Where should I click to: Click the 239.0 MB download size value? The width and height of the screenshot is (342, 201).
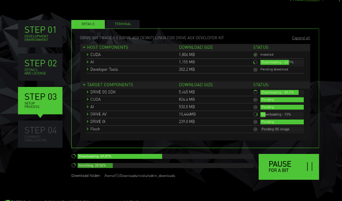[187, 122]
